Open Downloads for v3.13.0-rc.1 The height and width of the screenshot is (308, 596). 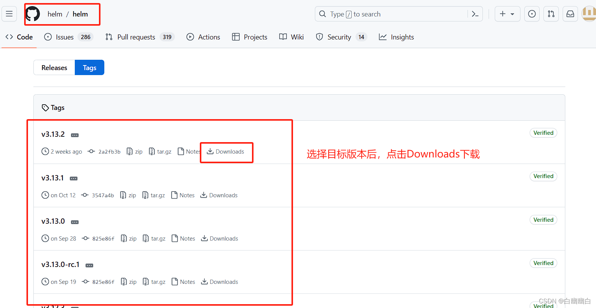[219, 282]
